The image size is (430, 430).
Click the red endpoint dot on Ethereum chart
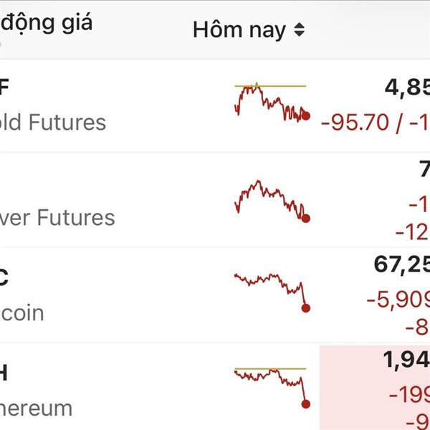pos(306,404)
